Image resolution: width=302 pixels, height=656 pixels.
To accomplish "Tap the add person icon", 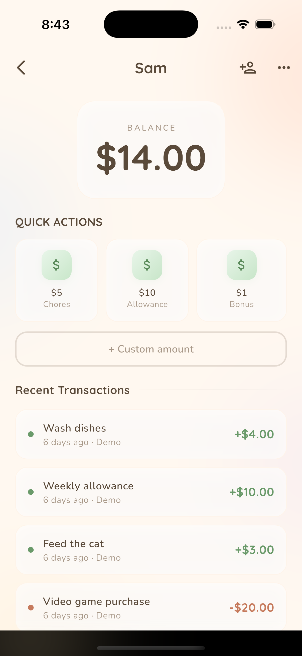I will click(248, 68).
